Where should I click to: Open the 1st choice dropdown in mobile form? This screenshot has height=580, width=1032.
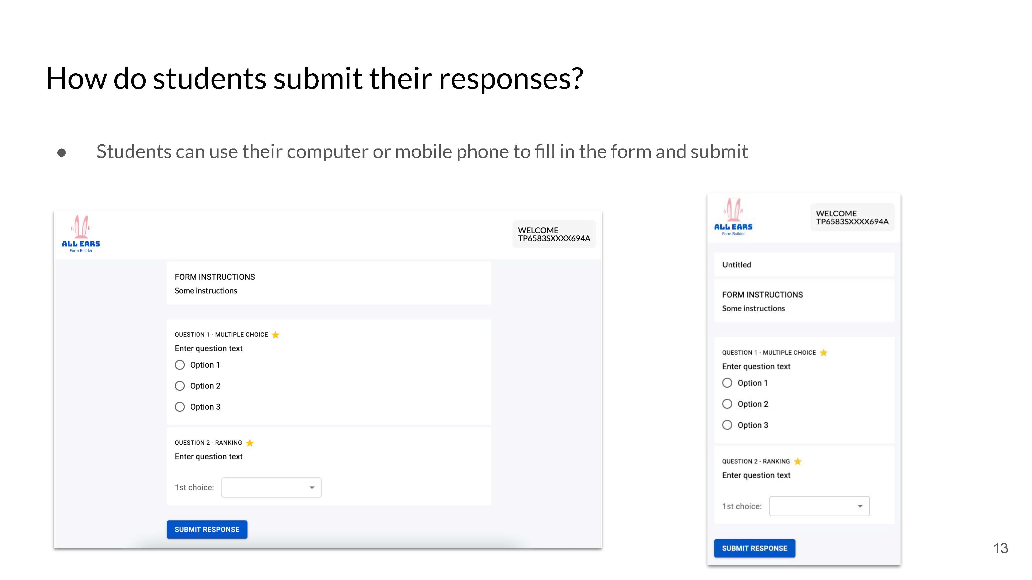click(x=819, y=506)
